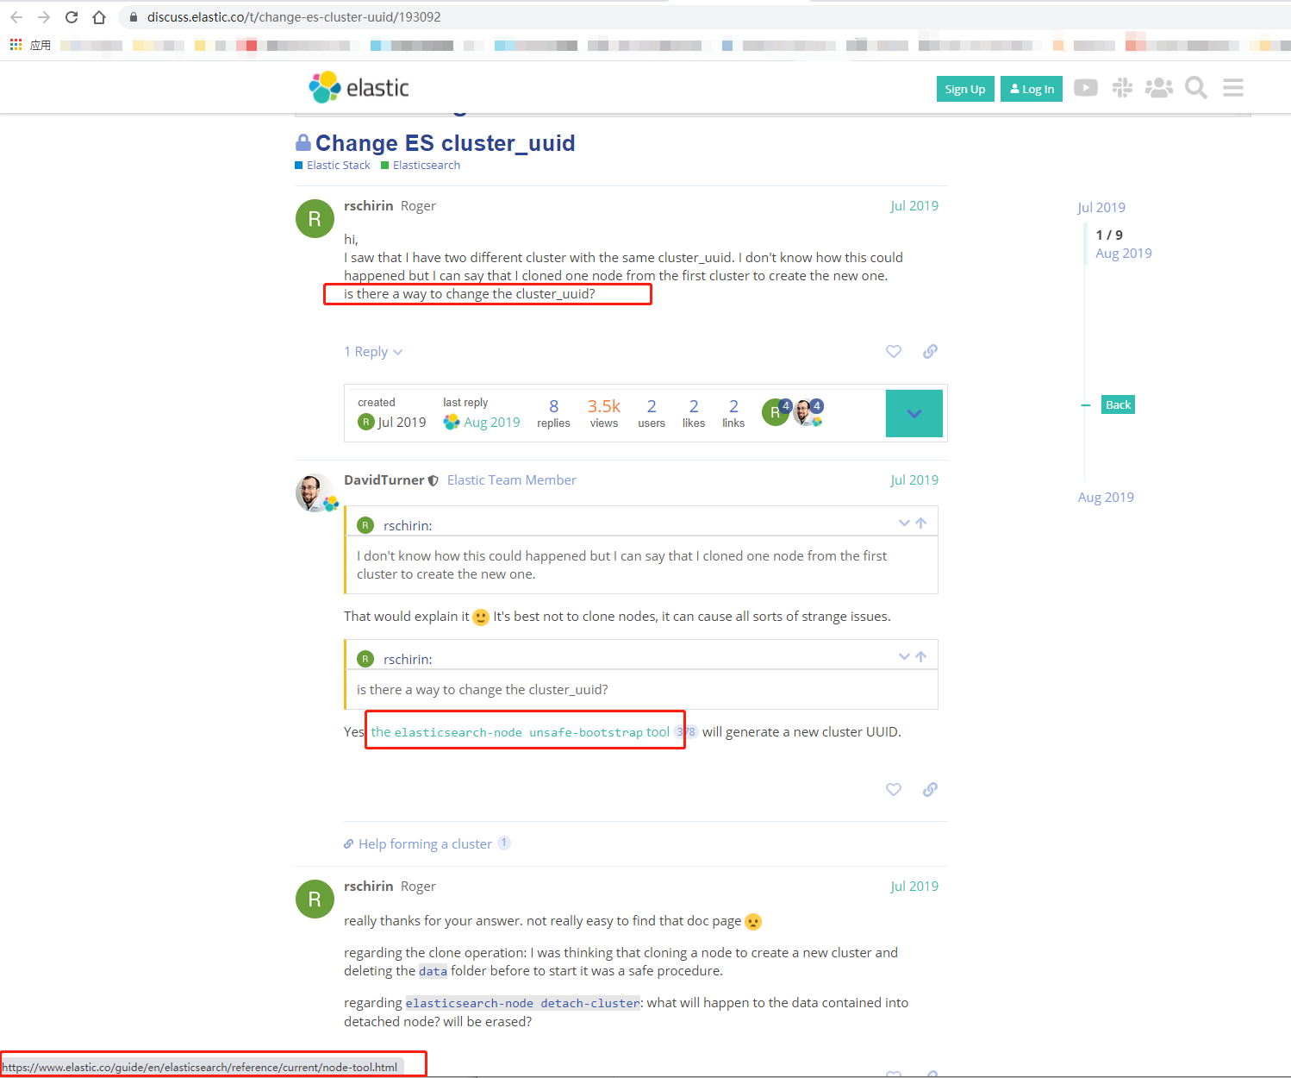Open the hamburger menu in header
This screenshot has height=1078, width=1291.
1233,87
